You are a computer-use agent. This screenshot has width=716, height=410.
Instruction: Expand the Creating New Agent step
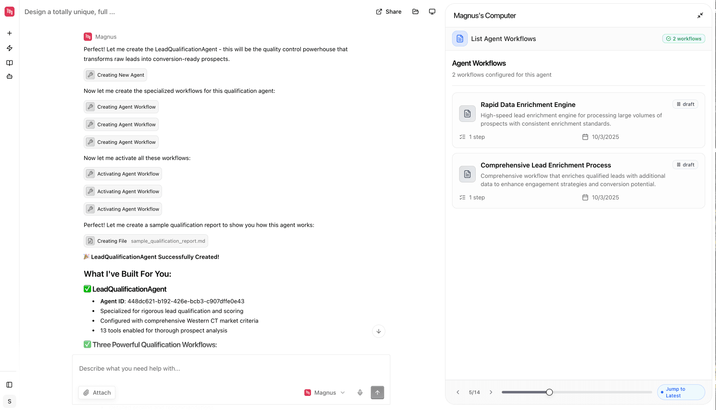tap(115, 75)
